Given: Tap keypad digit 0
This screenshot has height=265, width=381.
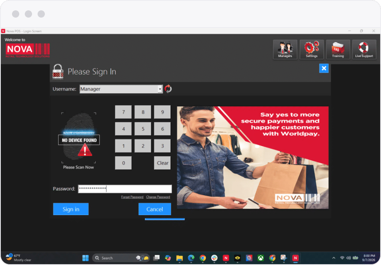Looking at the screenshot, I should 123,163.
